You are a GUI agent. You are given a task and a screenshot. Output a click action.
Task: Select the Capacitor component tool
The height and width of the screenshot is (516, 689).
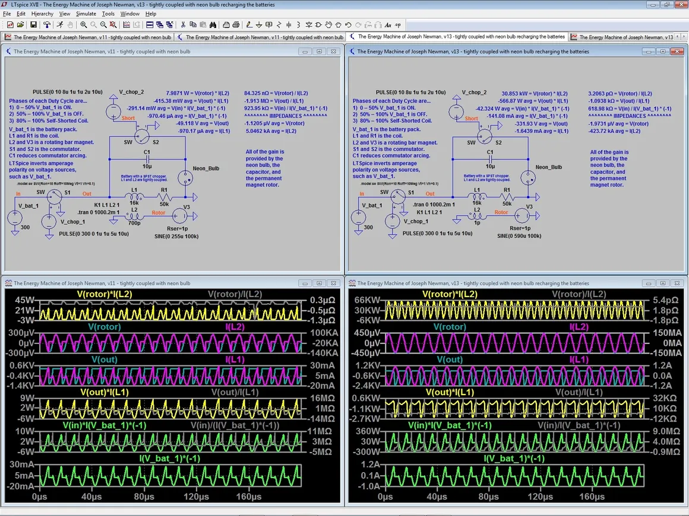coord(289,25)
